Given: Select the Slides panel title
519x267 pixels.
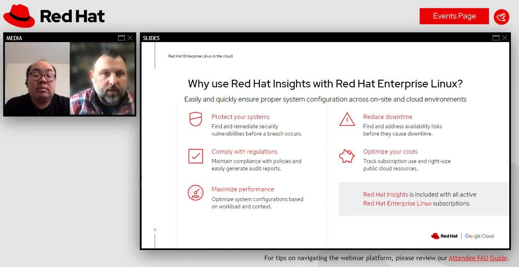Looking at the screenshot, I should (x=151, y=38).
